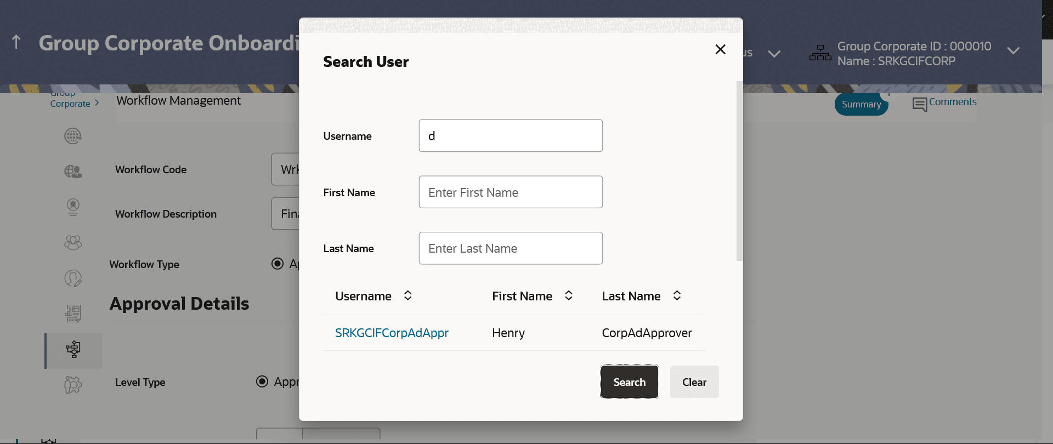This screenshot has width=1053, height=444.
Task: Click the report documents sidebar icon
Action: [73, 314]
